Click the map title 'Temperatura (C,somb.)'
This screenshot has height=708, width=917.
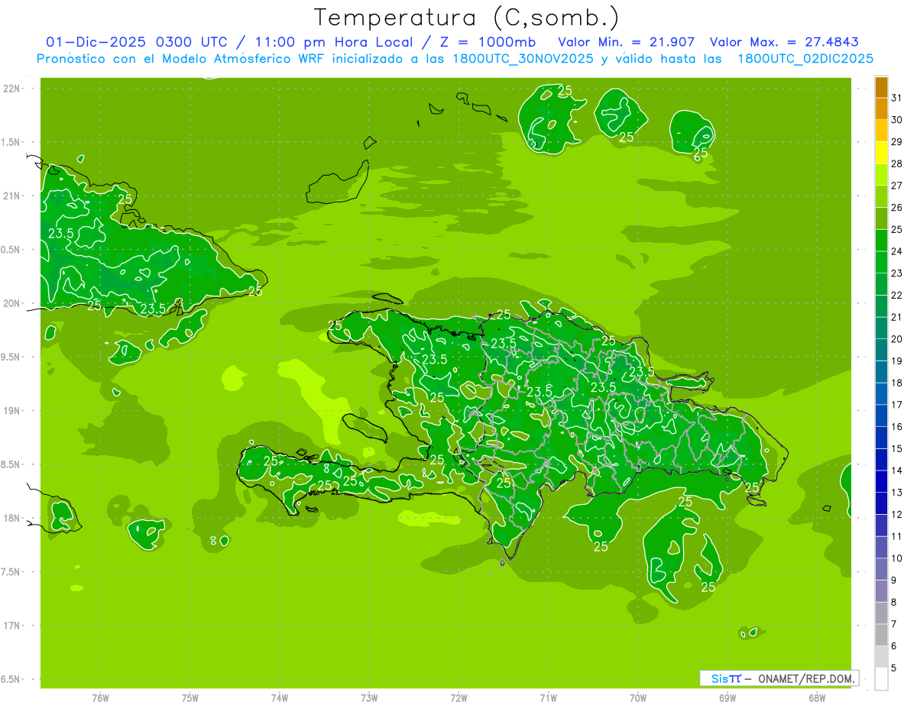[x=467, y=18]
